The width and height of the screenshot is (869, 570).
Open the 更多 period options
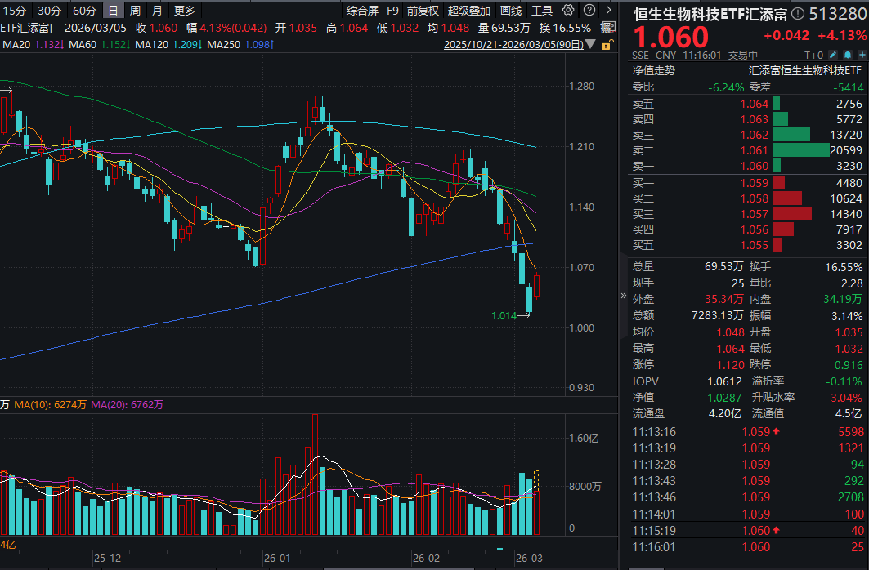pos(185,11)
